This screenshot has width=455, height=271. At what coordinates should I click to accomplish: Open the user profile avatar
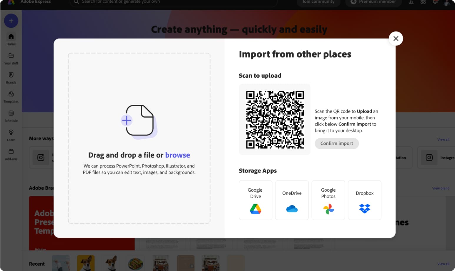(x=447, y=2)
